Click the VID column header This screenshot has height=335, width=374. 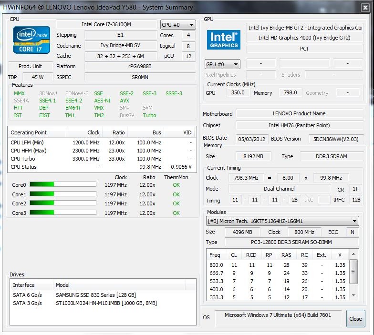(x=178, y=132)
